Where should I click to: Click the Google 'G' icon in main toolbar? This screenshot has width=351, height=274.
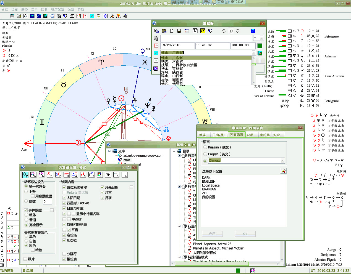click(52, 16)
